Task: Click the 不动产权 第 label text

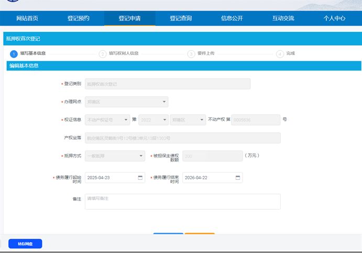Action: pyautogui.click(x=219, y=119)
